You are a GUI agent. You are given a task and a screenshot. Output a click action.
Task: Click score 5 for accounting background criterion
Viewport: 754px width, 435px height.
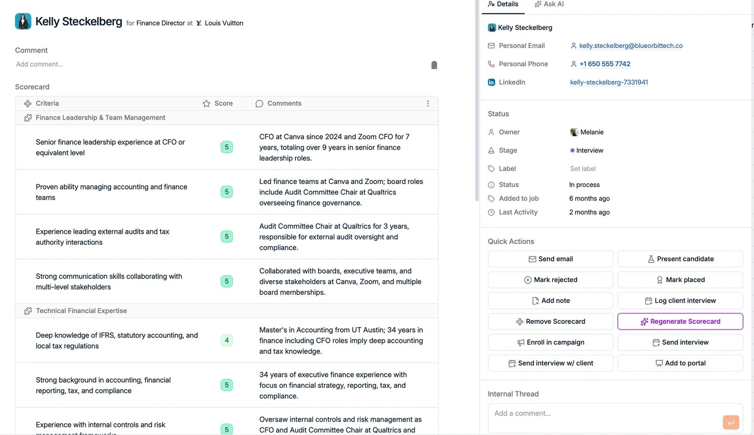tap(227, 385)
